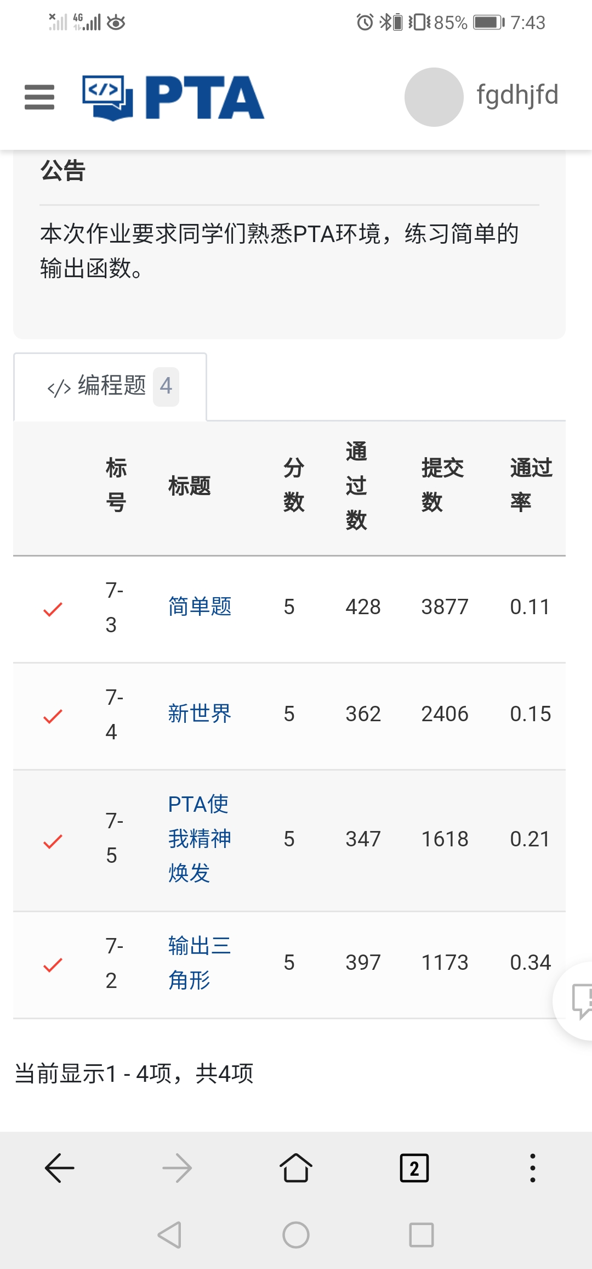Image resolution: width=592 pixels, height=1269 pixels.
Task: Click the 通过率 column header
Action: tap(531, 485)
